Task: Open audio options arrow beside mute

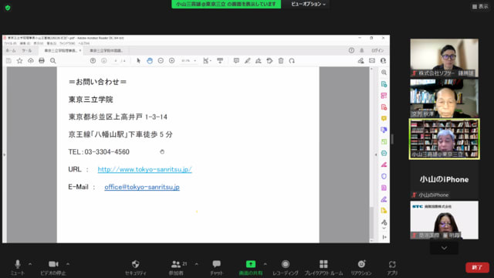Action: click(x=30, y=264)
